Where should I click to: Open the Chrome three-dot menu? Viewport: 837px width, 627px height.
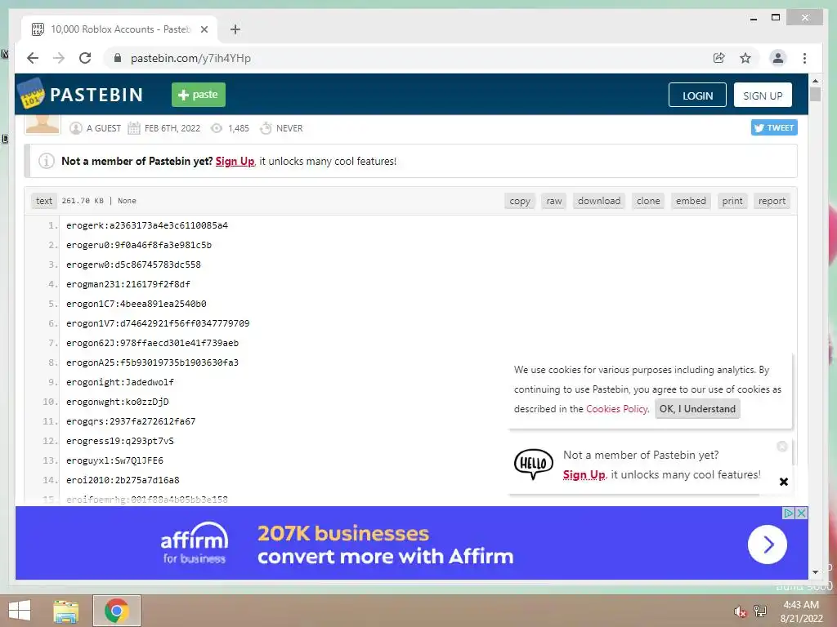click(804, 58)
